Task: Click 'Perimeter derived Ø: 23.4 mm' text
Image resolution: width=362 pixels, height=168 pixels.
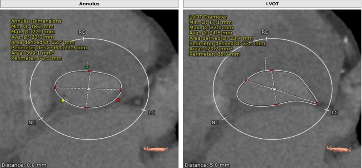Action: (49, 47)
